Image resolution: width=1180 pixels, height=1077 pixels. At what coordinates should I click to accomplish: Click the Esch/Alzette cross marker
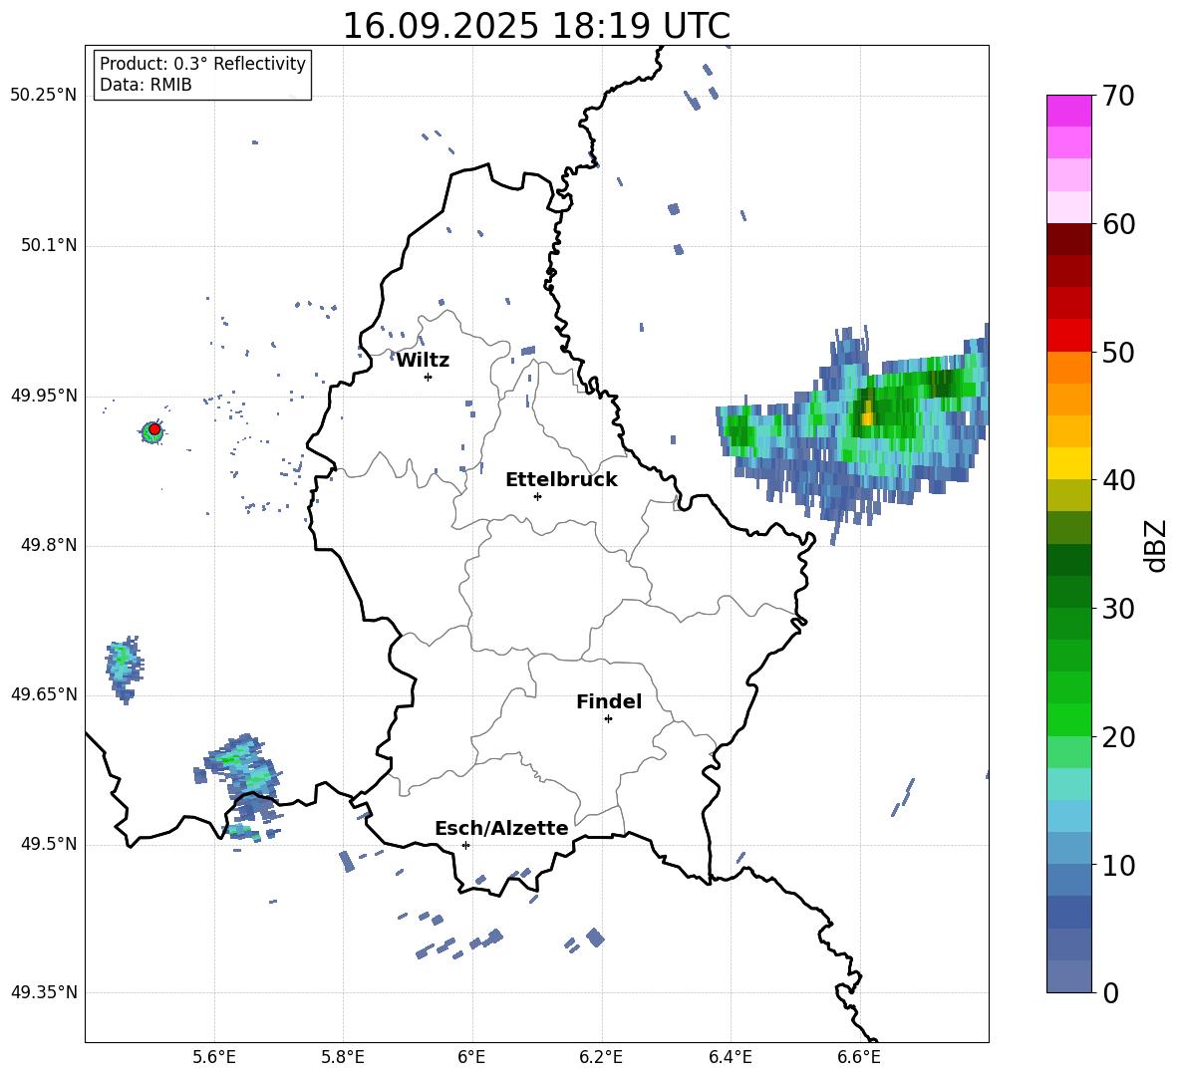point(465,845)
